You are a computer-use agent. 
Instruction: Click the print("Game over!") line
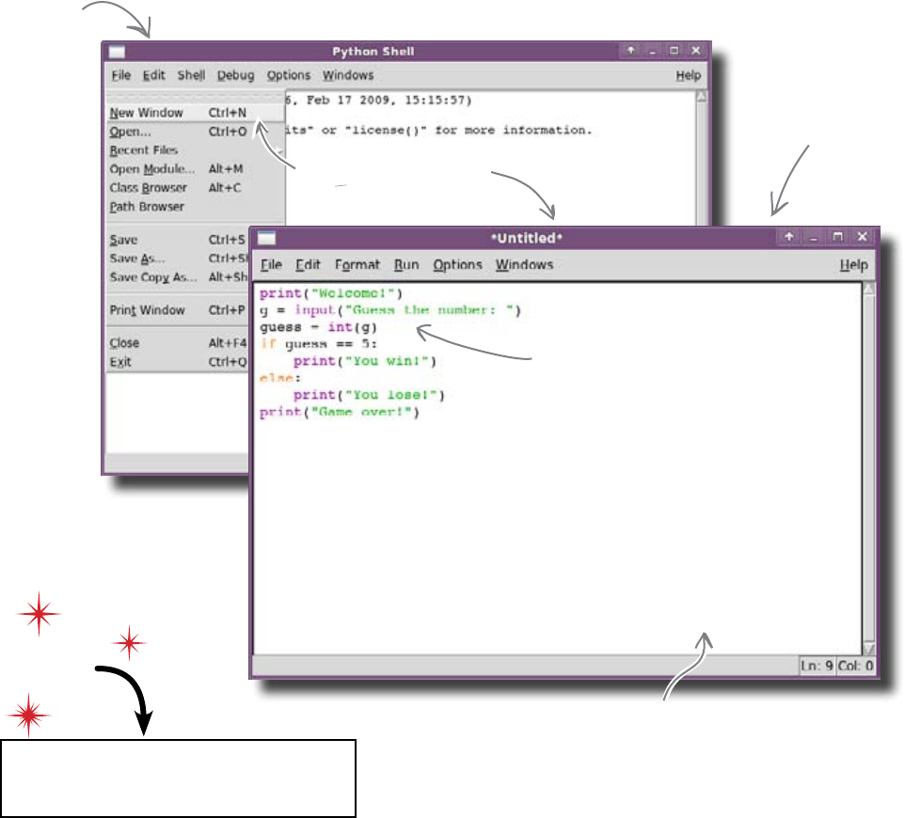tap(340, 412)
